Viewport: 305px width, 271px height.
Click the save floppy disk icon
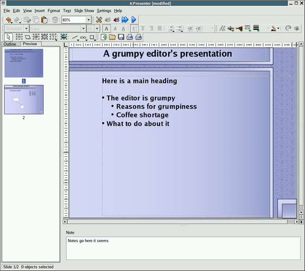pos(121,37)
